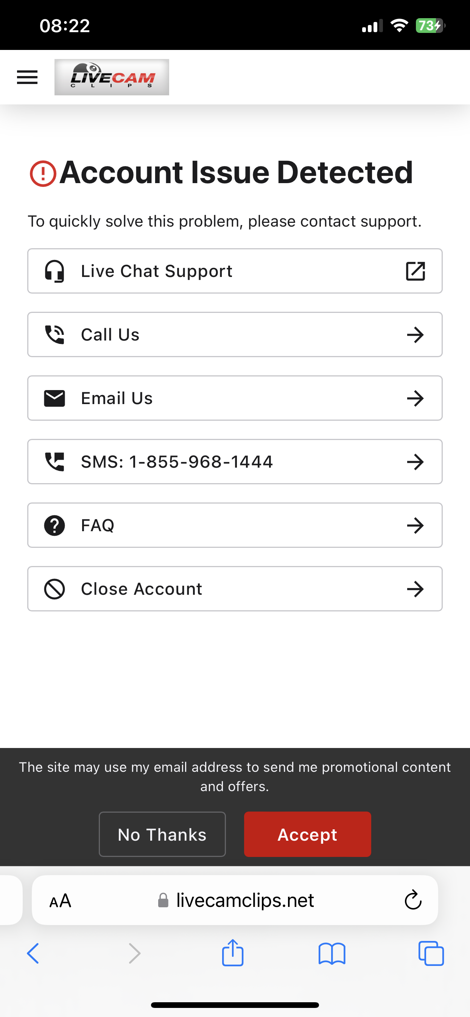
Task: Open Safari share sheet icon
Action: point(233,953)
